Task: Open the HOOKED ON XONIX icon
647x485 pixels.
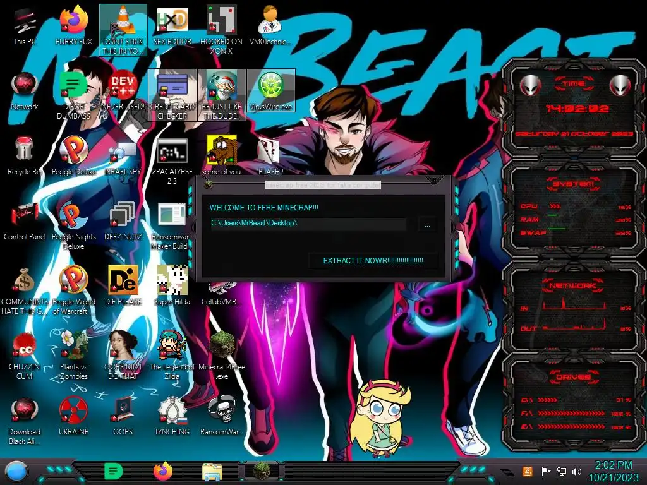Action: [221, 30]
